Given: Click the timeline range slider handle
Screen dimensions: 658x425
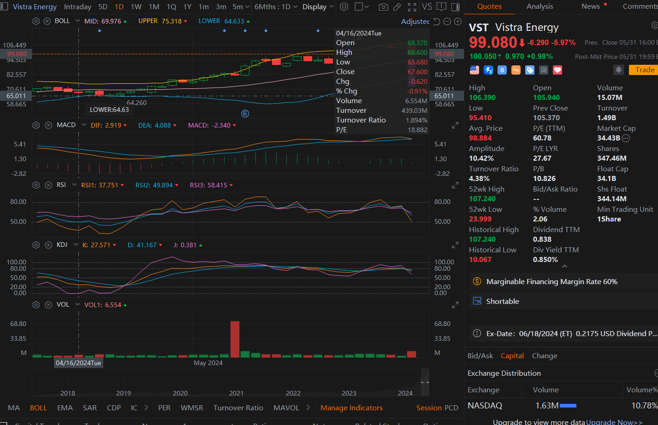Looking at the screenshot, I should click(425, 382).
